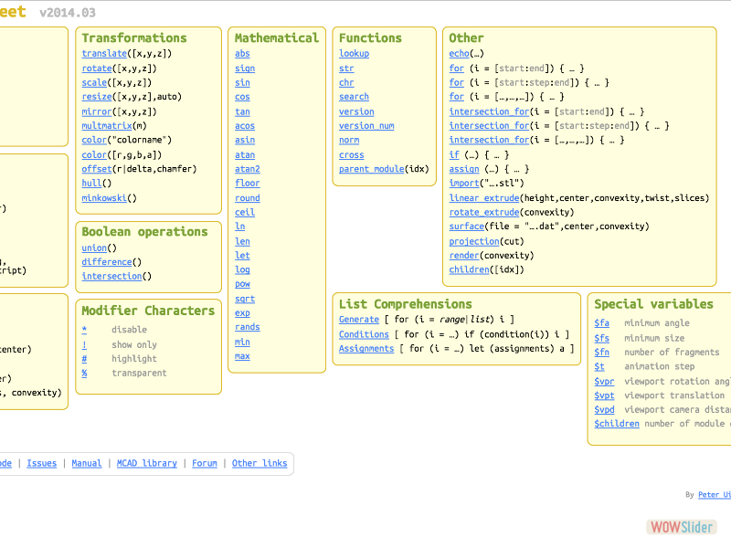Click the difference link
Screen dimensions: 731x548
point(107,262)
